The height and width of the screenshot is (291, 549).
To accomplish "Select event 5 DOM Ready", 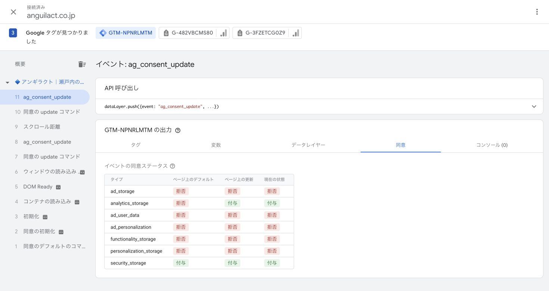I will [45, 187].
